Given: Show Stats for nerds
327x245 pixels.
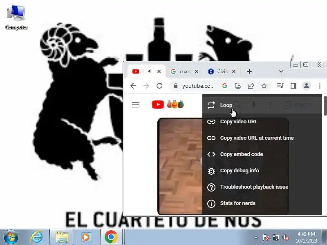Looking at the screenshot, I should coord(262,203).
